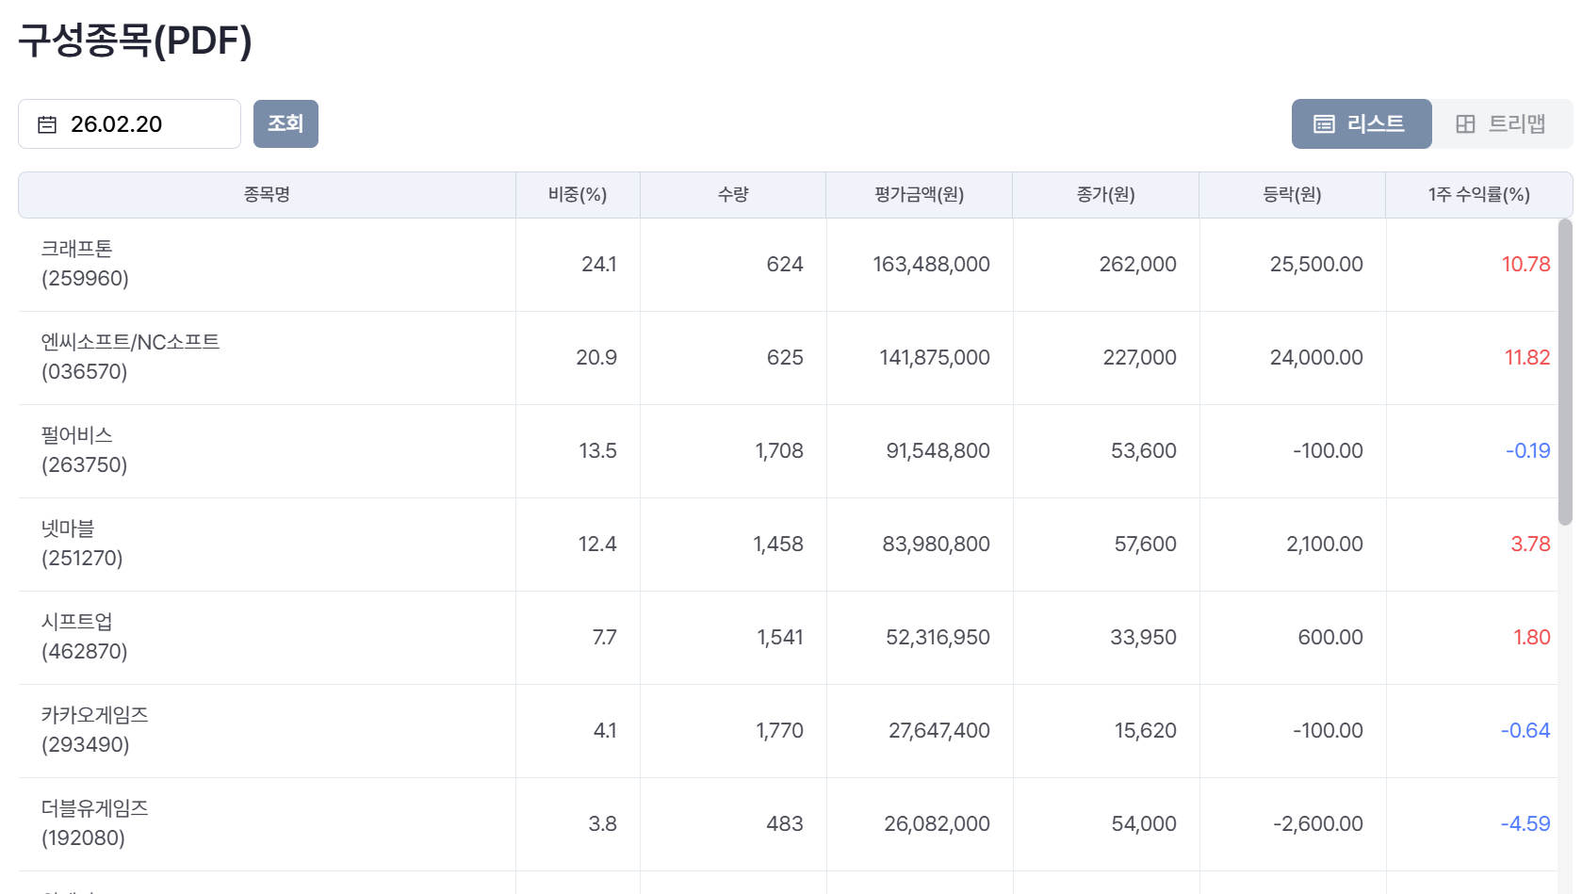
Task: Click valuation amount 26,082,000
Action: pyautogui.click(x=937, y=823)
